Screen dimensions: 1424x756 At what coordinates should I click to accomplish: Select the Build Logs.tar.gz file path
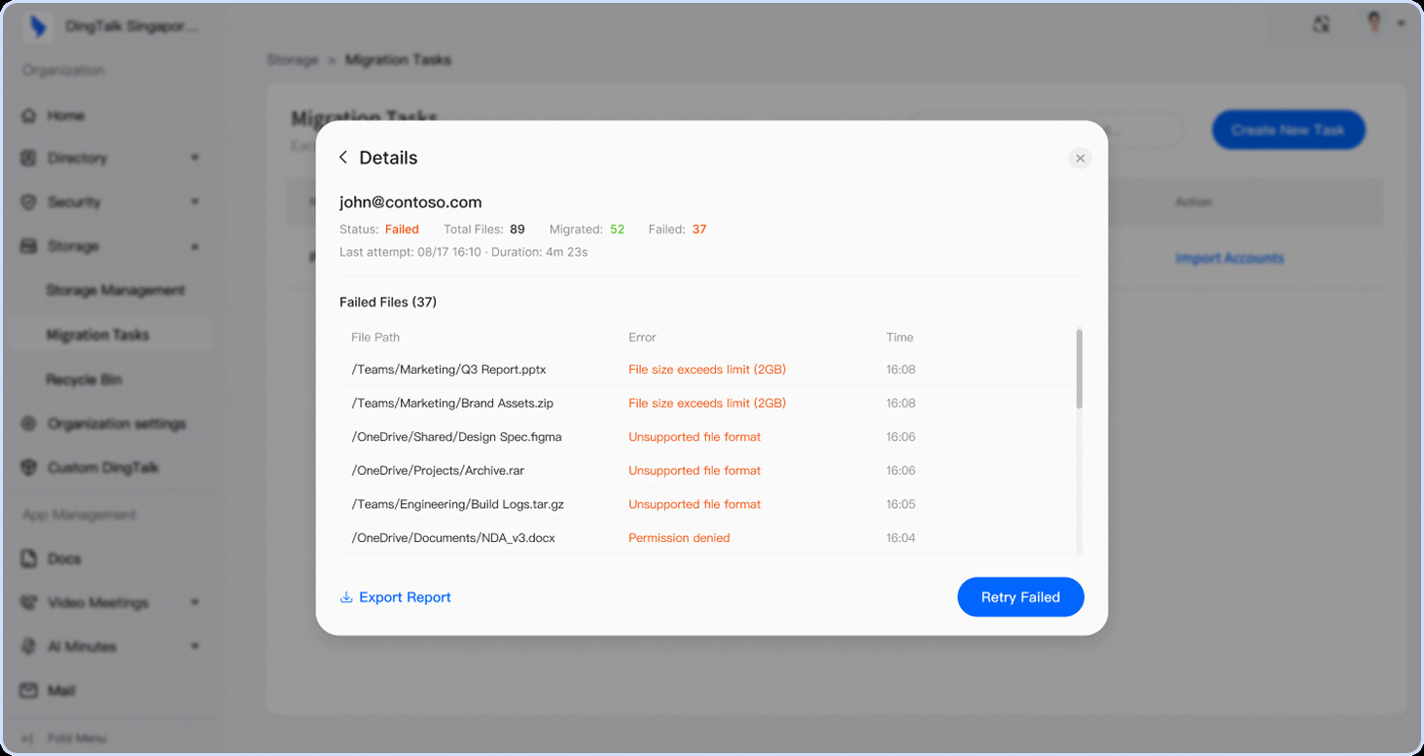[457, 504]
